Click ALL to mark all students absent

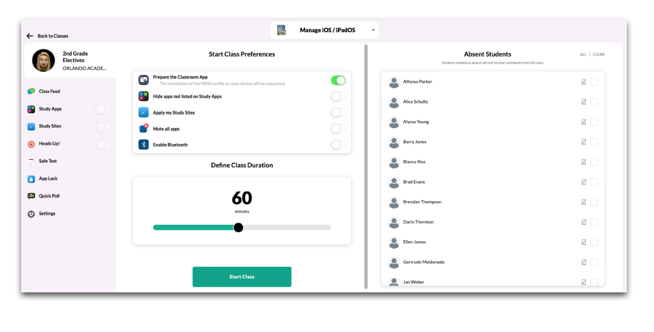(x=583, y=54)
